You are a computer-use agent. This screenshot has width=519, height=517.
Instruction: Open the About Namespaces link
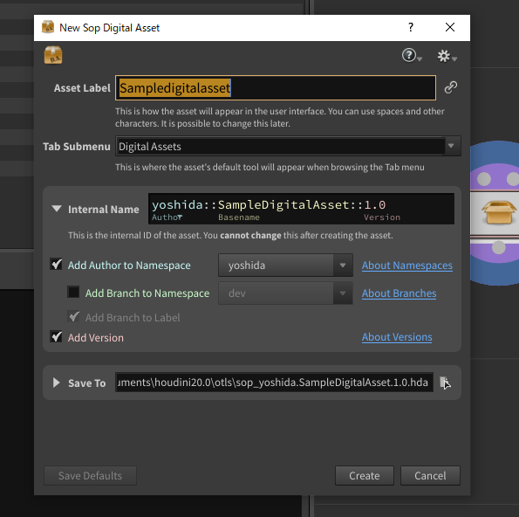(x=406, y=265)
